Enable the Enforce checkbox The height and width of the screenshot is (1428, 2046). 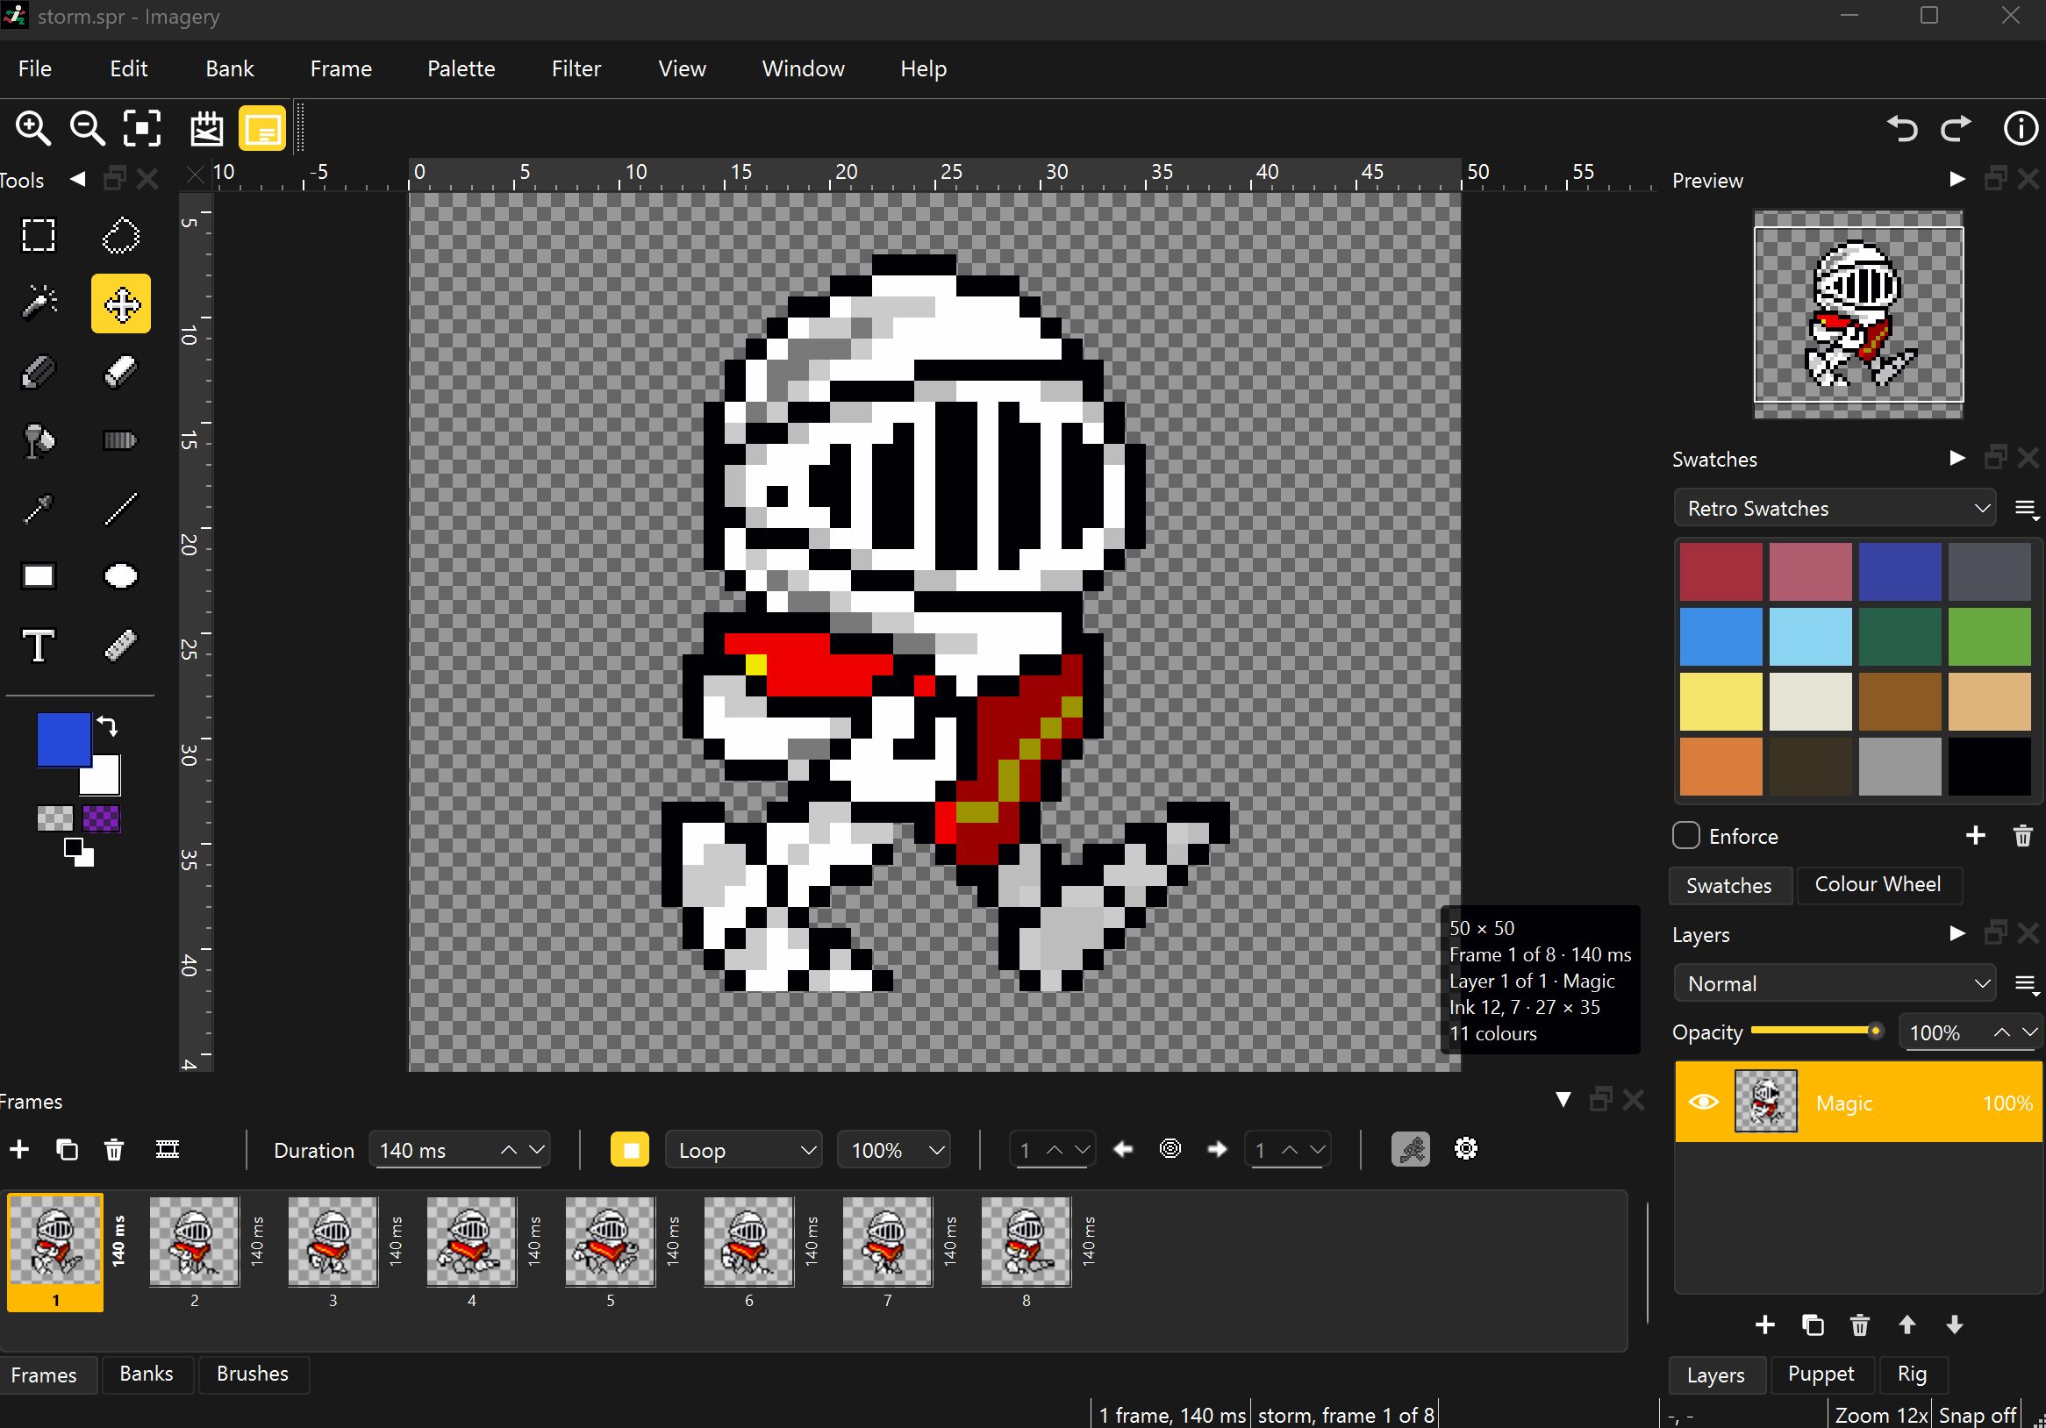coord(1686,836)
